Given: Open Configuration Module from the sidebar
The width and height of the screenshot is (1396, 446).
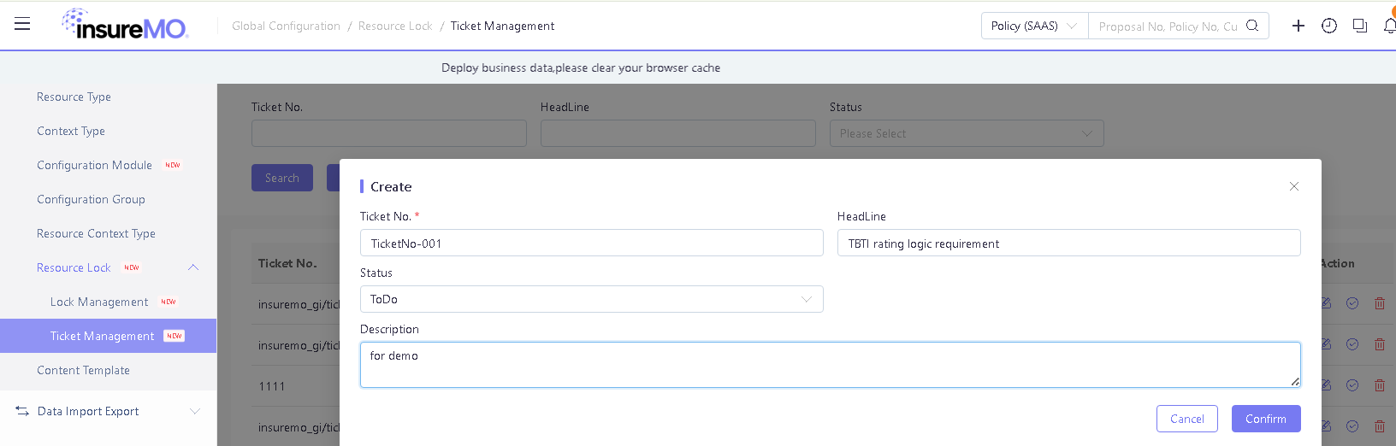Looking at the screenshot, I should [x=94, y=165].
